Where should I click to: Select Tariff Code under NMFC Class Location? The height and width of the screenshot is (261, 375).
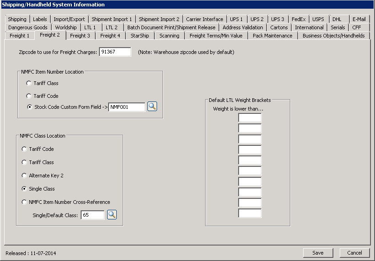pos(25,149)
